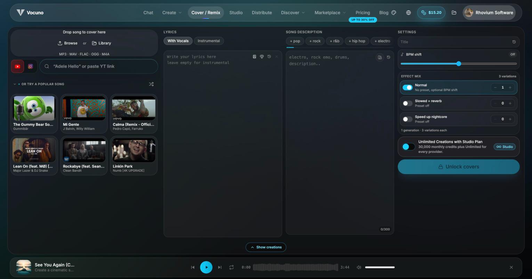
Task: Toggle the Normal effect switch
Action: click(408, 88)
